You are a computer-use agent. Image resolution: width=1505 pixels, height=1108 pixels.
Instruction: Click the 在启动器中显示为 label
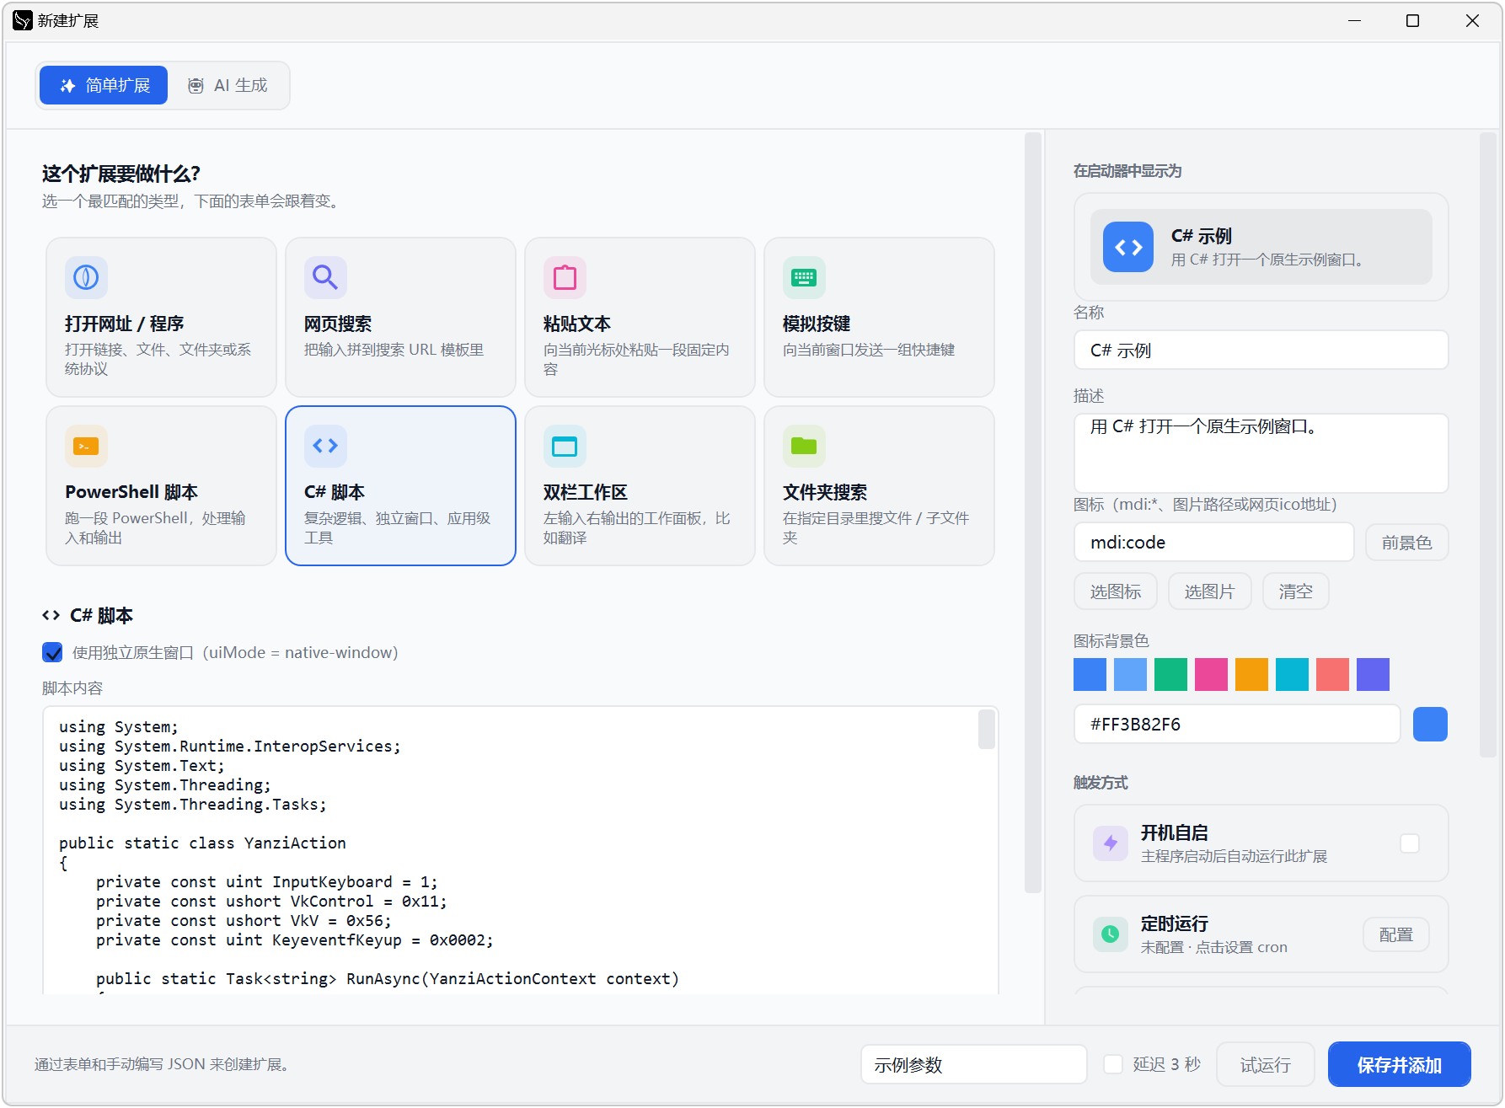[x=1127, y=171]
